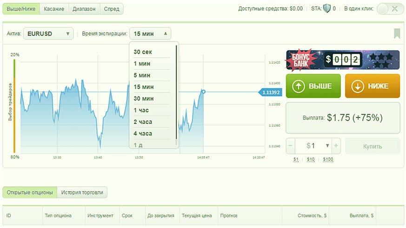The height and width of the screenshot is (228, 406).
Task: Click the plus stepper for investment amount
Action: point(336,146)
